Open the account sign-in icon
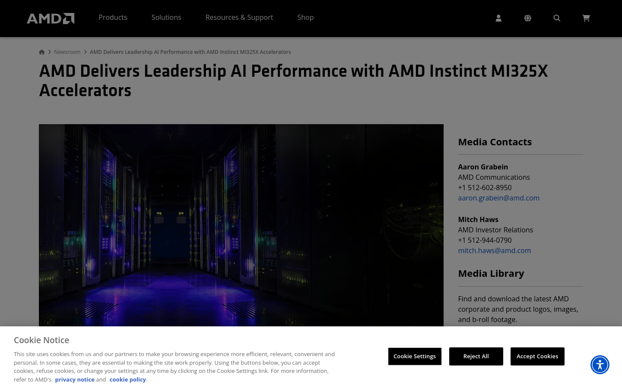The image size is (622, 388). pos(498,18)
